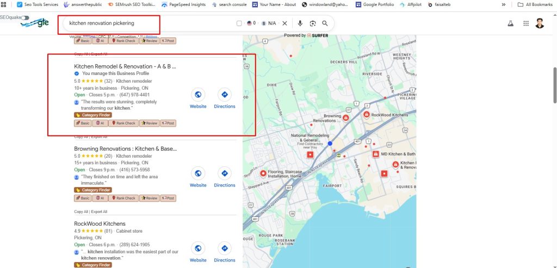Click the 'You manage this Business Profile' text
This screenshot has height=268, width=557.
click(115, 73)
